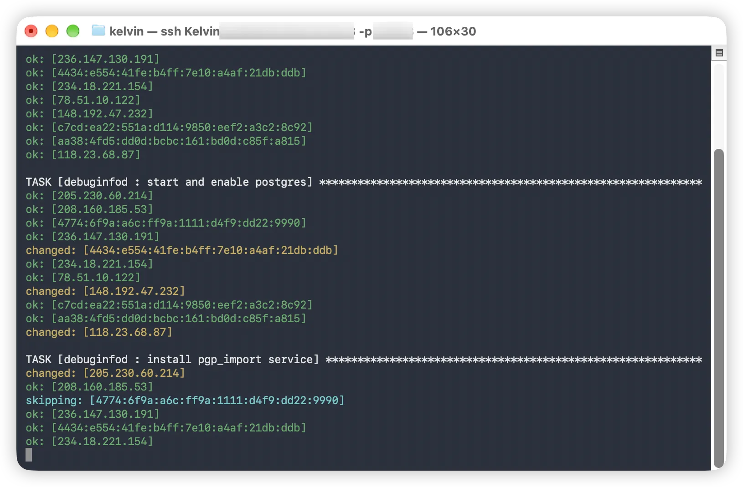Click 'changed: [205.230.60.214]' line
The width and height of the screenshot is (743, 487).
105,373
